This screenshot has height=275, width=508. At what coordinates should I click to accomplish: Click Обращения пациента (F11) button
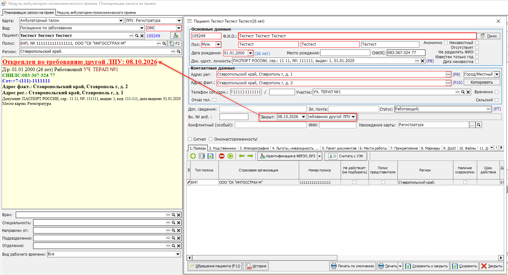click(215, 266)
